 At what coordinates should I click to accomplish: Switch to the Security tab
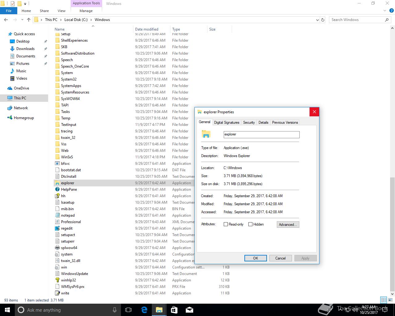(x=249, y=123)
